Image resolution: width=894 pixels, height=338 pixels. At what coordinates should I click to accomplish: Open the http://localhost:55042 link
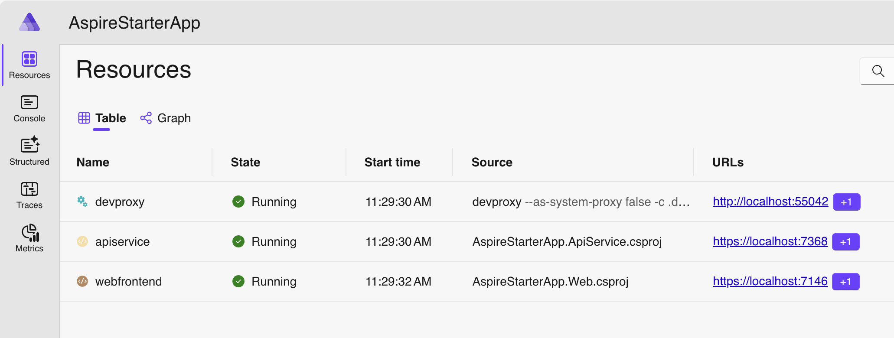tap(770, 201)
